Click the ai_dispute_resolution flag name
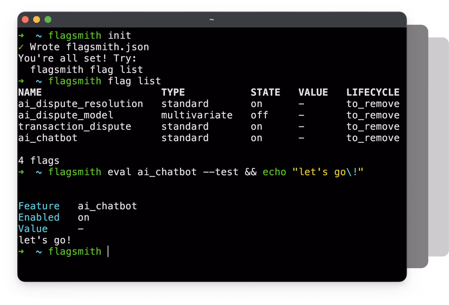 pyautogui.click(x=81, y=104)
